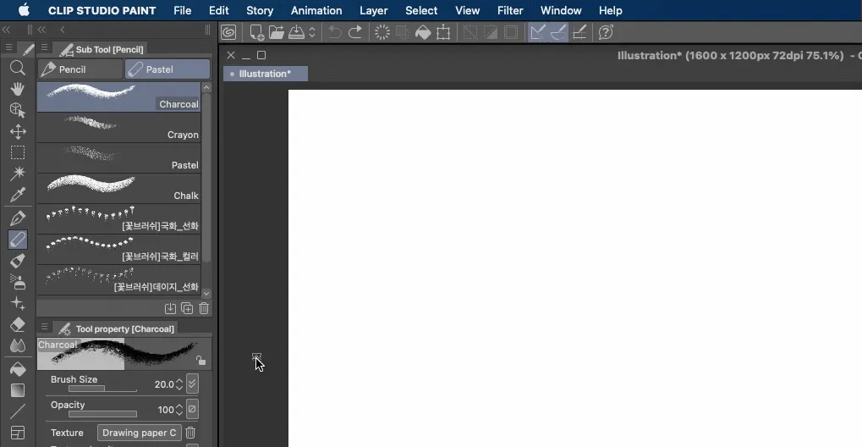
Task: Create a new file from toolbar
Action: coord(256,32)
